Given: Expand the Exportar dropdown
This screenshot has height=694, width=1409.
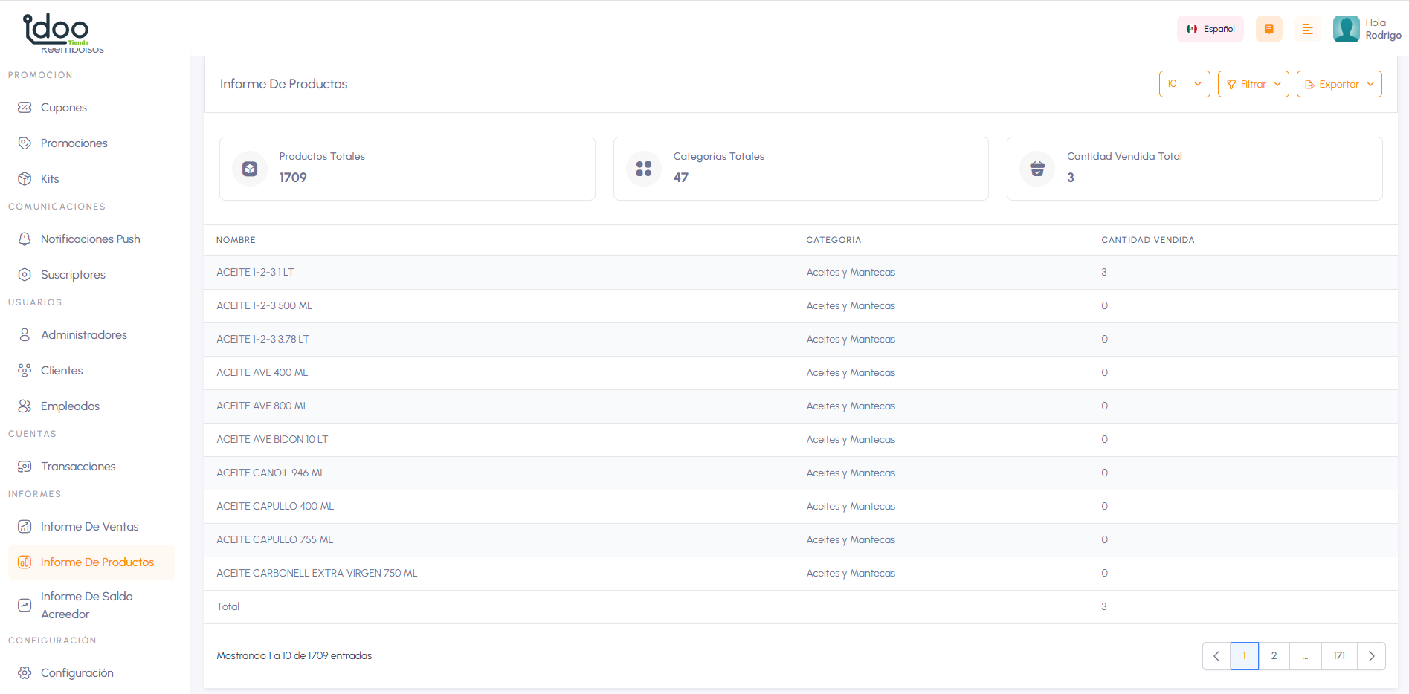Looking at the screenshot, I should [1338, 84].
